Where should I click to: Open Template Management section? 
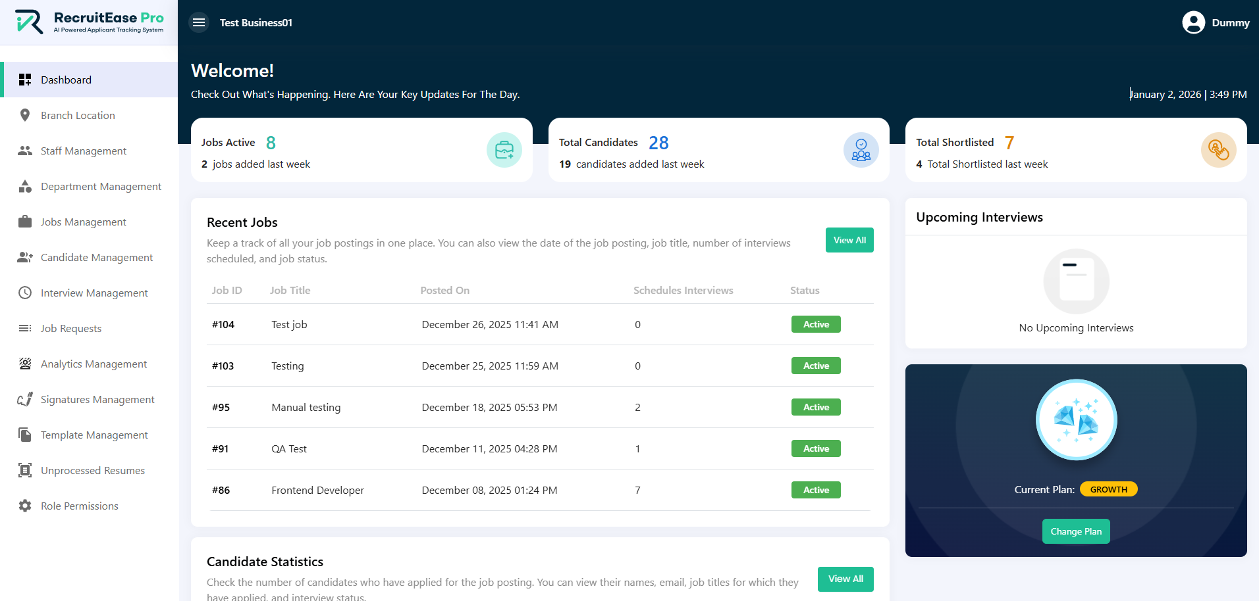coord(94,435)
